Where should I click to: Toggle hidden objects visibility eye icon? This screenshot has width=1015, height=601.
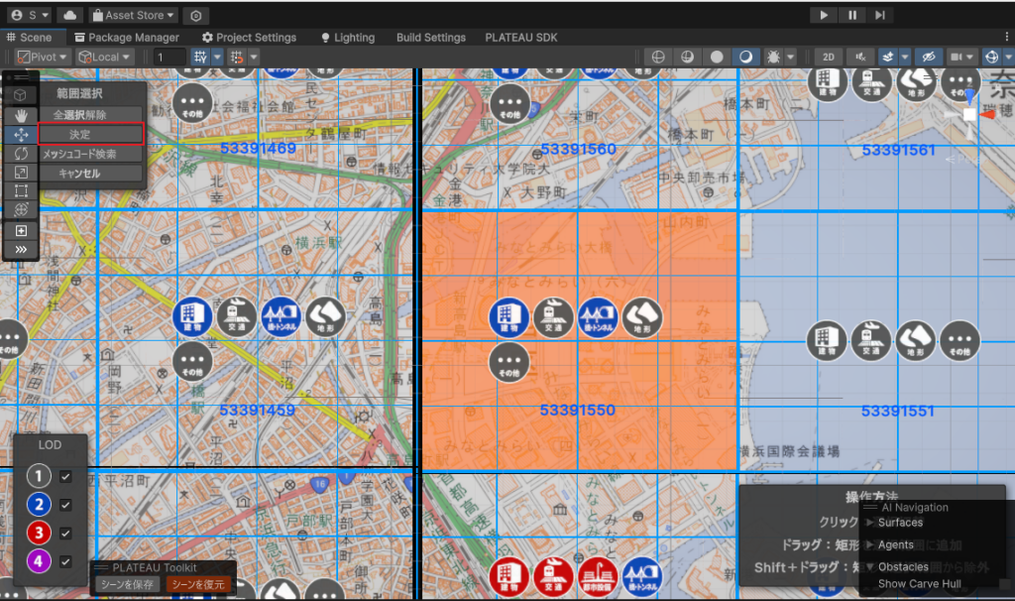[x=928, y=57]
